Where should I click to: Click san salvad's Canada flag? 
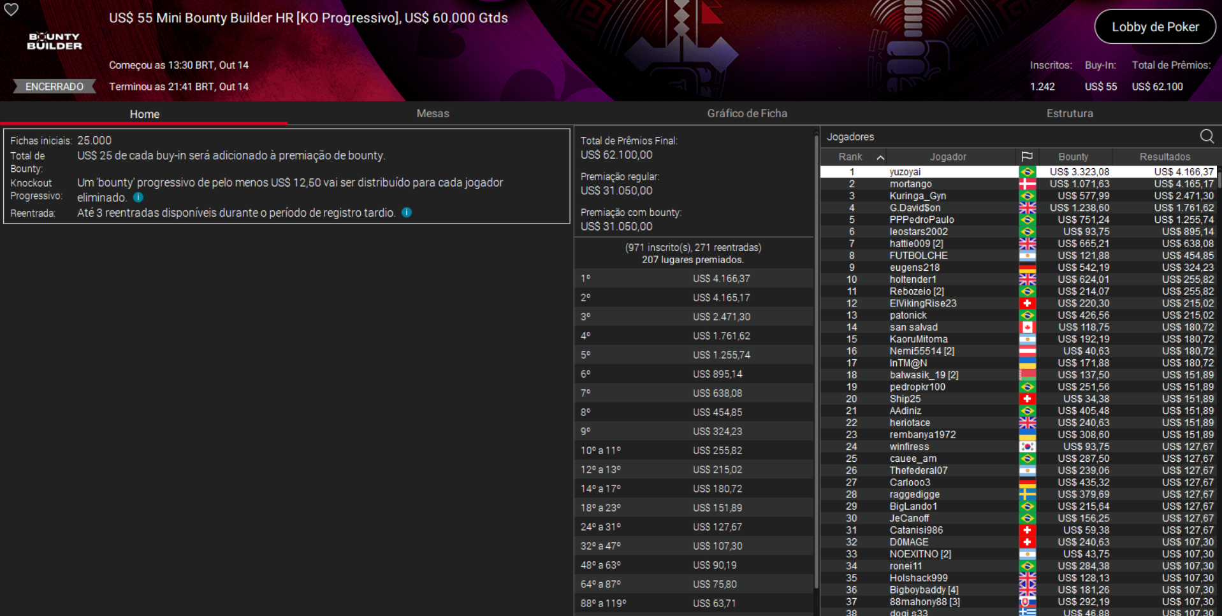pyautogui.click(x=1027, y=327)
